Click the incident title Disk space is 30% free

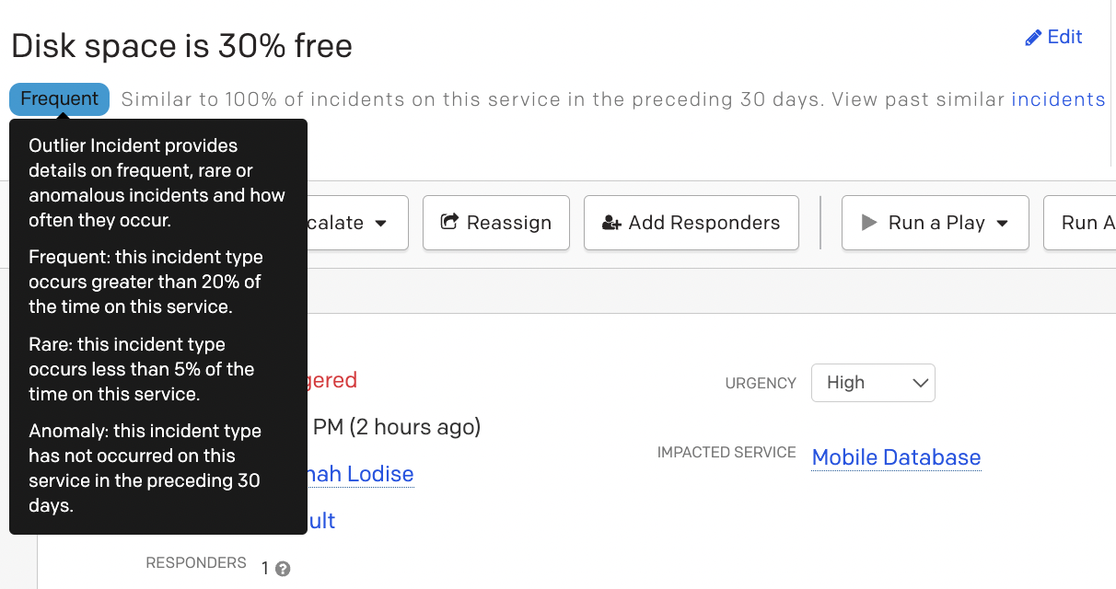click(181, 46)
